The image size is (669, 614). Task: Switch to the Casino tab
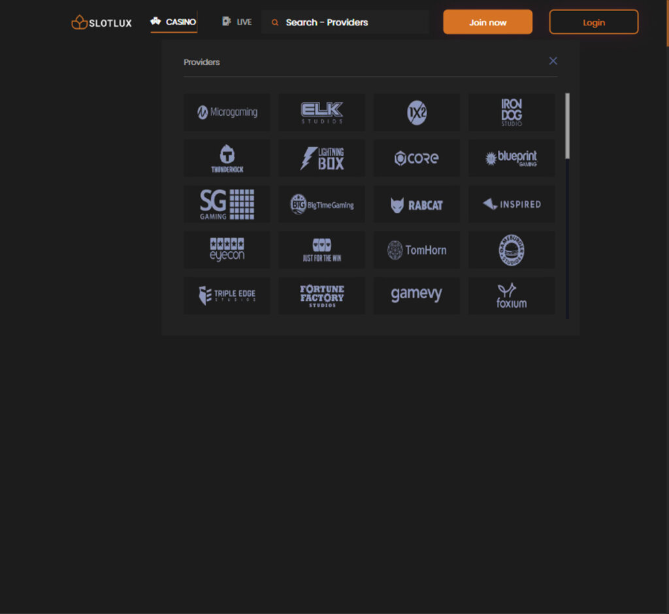click(173, 22)
